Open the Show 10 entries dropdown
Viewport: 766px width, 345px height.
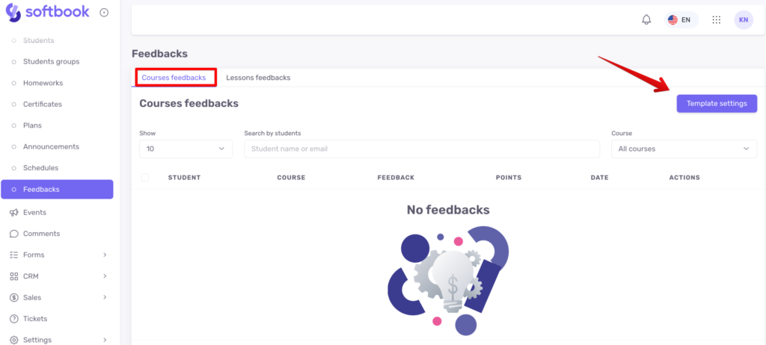pyautogui.click(x=186, y=149)
